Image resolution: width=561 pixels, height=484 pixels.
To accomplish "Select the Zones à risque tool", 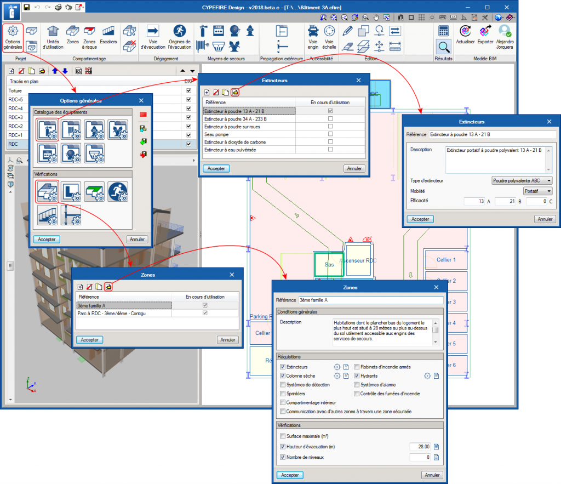I will [x=89, y=38].
